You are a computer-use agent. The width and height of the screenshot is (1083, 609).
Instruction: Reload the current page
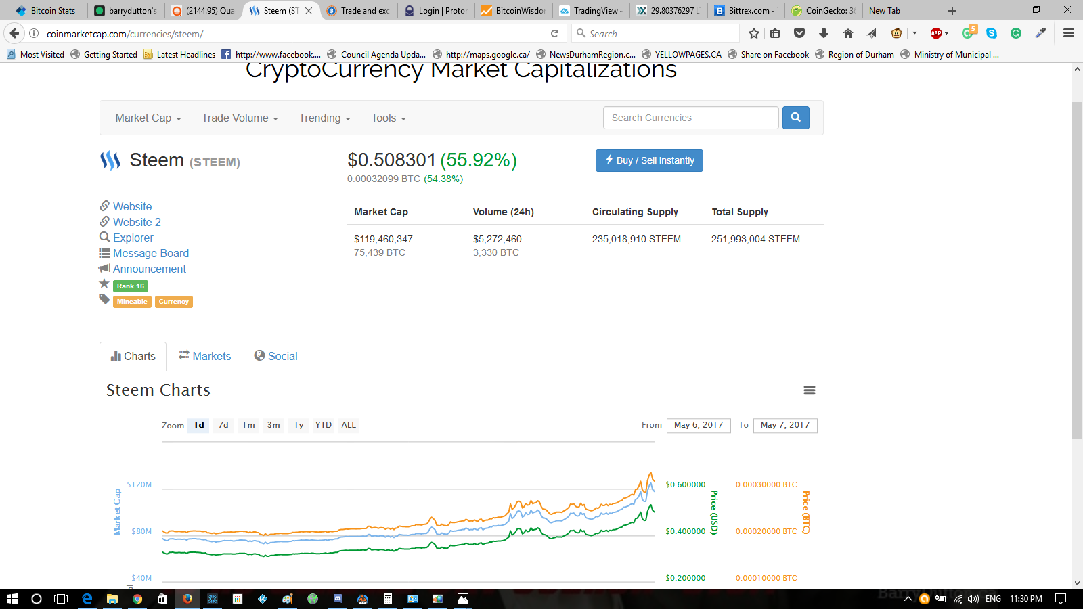[x=554, y=33]
